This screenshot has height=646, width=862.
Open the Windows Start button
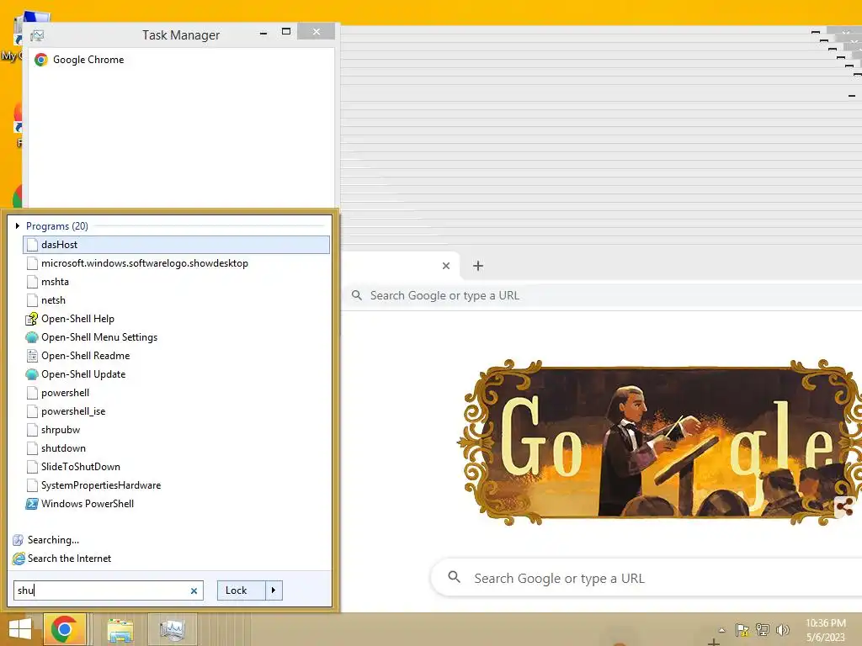click(20, 629)
